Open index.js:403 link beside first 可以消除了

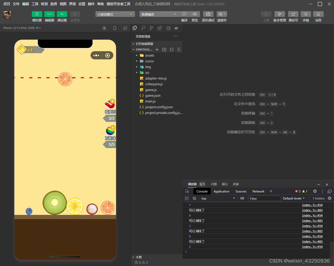[x=312, y=210]
